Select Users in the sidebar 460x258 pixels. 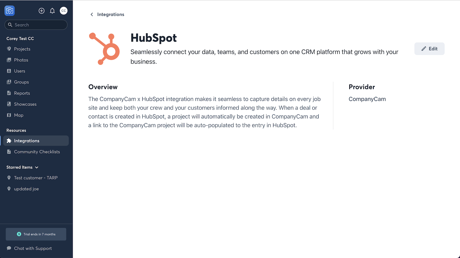coord(19,71)
